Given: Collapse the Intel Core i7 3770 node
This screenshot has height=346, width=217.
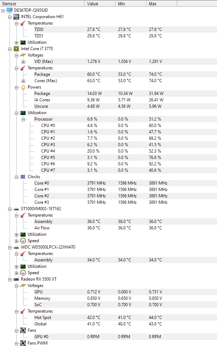Looking at the screenshot, I should pos(10,49).
